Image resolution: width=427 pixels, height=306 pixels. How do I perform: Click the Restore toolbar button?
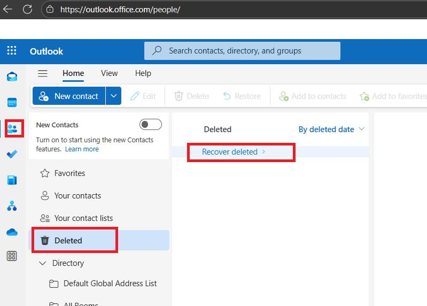pos(242,96)
